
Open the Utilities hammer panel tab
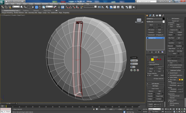(x=163, y=15)
